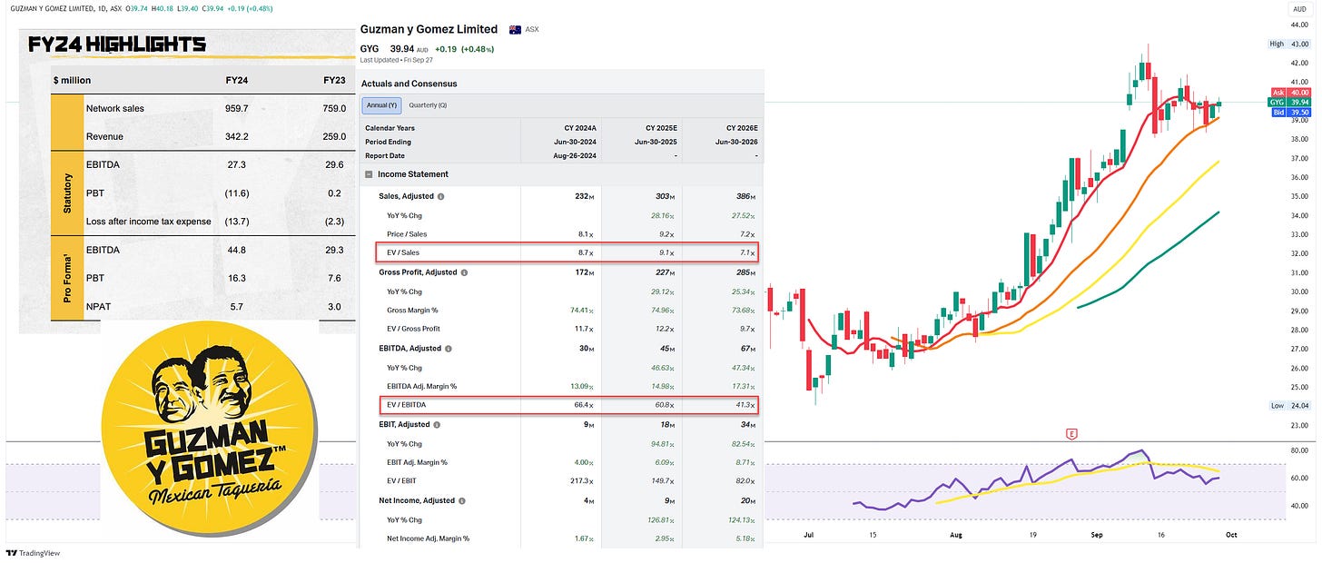Click the FY24 HIGHLIGHTS title

point(117,44)
